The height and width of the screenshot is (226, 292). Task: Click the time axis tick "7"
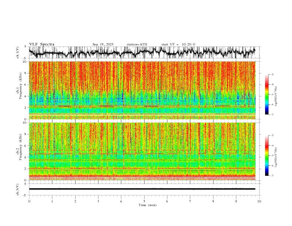coord(190,201)
